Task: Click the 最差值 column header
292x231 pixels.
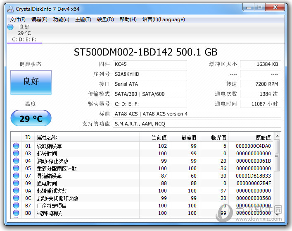Action: click(184, 137)
